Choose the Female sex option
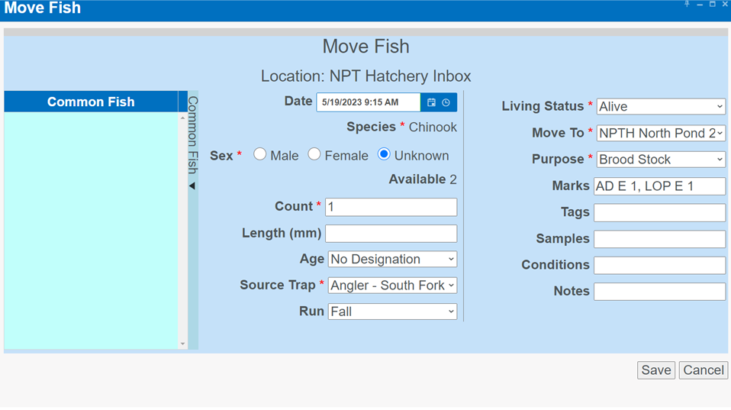This screenshot has width=731, height=410. click(x=314, y=154)
